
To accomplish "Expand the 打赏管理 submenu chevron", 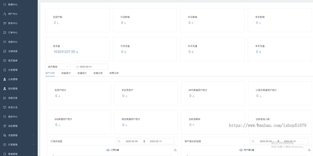I will tap(33, 145).
